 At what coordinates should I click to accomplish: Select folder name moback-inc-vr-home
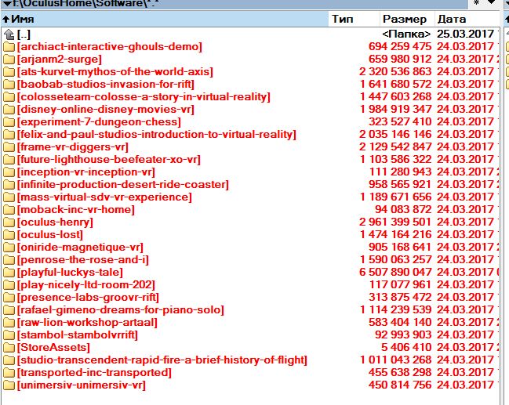tap(75, 210)
